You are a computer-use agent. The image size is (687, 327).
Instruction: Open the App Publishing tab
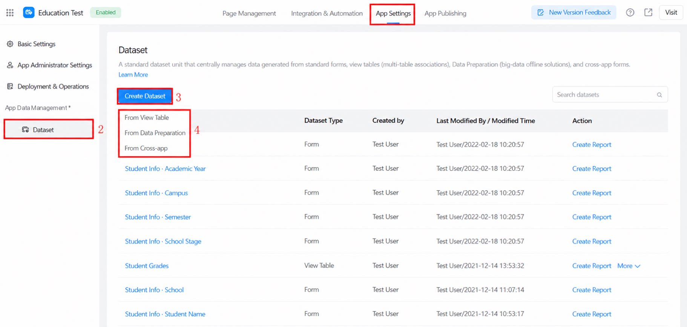click(445, 13)
